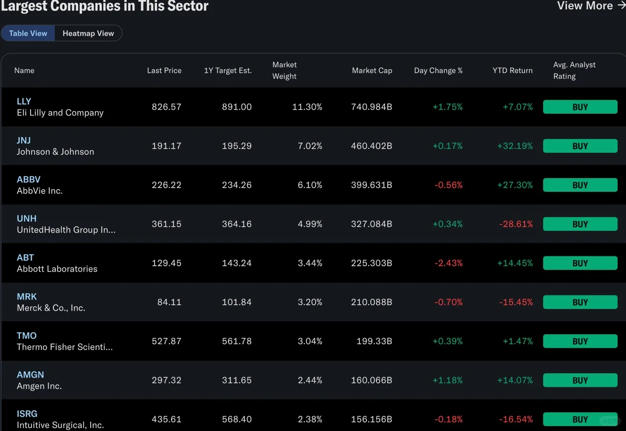Sort by YTD Return column header
Image resolution: width=626 pixels, height=431 pixels.
click(x=512, y=71)
